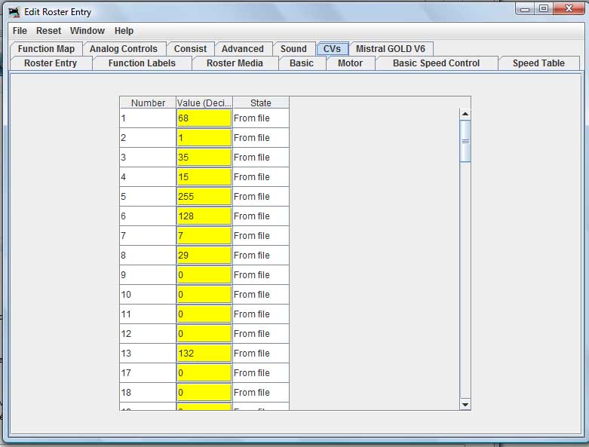Click the JMRI locomotive icon in title bar
Viewport: 589px width, 447px height.
14,12
